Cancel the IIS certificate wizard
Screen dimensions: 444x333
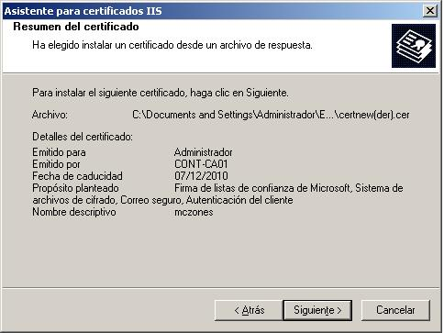(395, 310)
